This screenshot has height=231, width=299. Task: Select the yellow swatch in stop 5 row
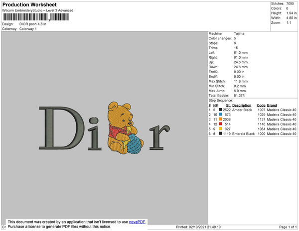(220, 129)
